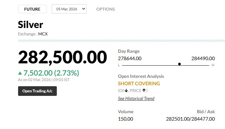Click the day low value 278644.00

tap(130, 58)
